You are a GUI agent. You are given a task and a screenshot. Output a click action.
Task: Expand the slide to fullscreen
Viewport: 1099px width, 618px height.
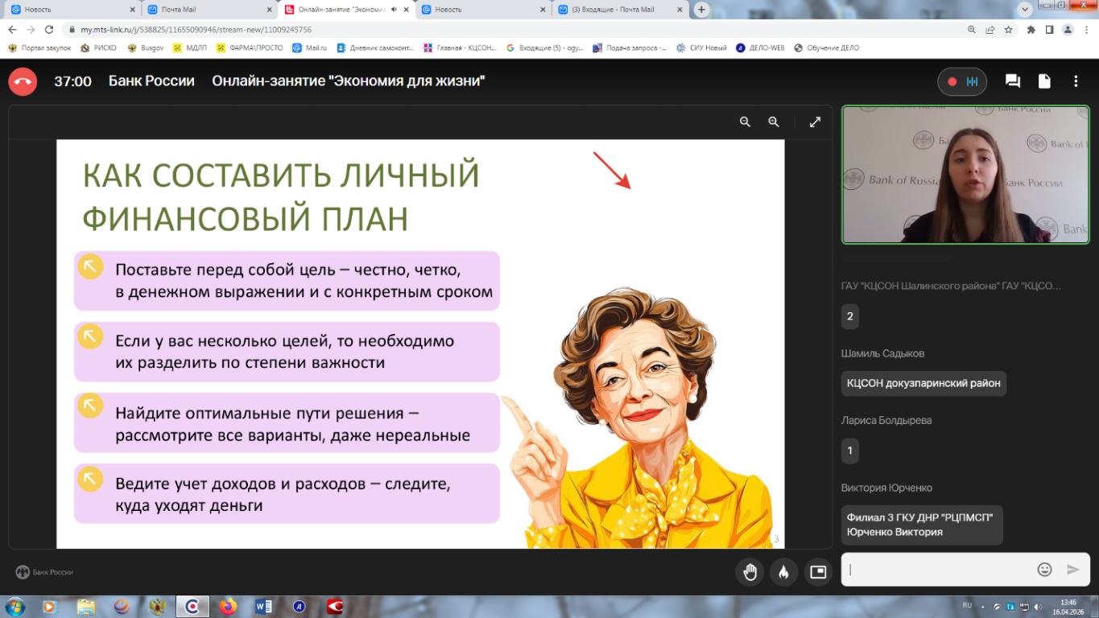pos(815,122)
